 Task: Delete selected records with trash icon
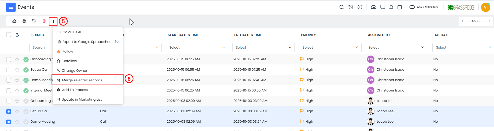(44, 21)
